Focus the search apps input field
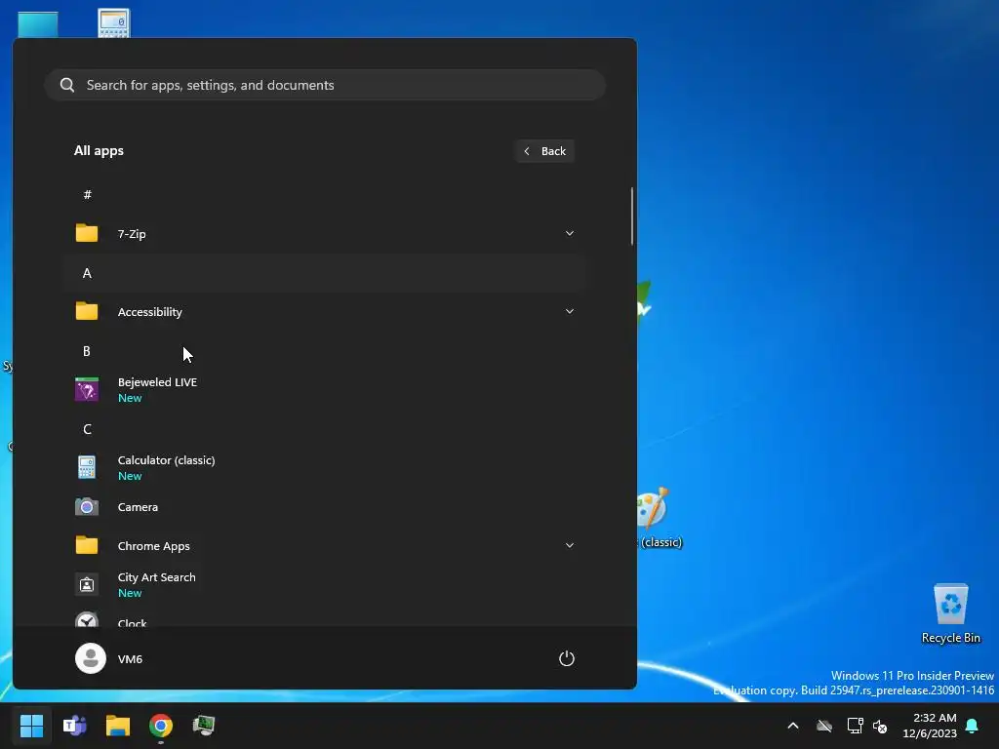Image resolution: width=999 pixels, height=749 pixels. 325,85
